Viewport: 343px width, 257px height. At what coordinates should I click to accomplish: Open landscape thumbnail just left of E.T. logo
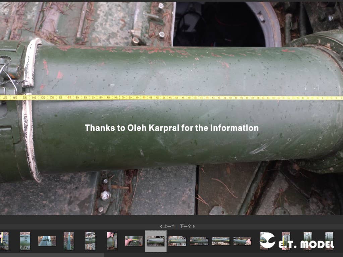[x=242, y=241]
